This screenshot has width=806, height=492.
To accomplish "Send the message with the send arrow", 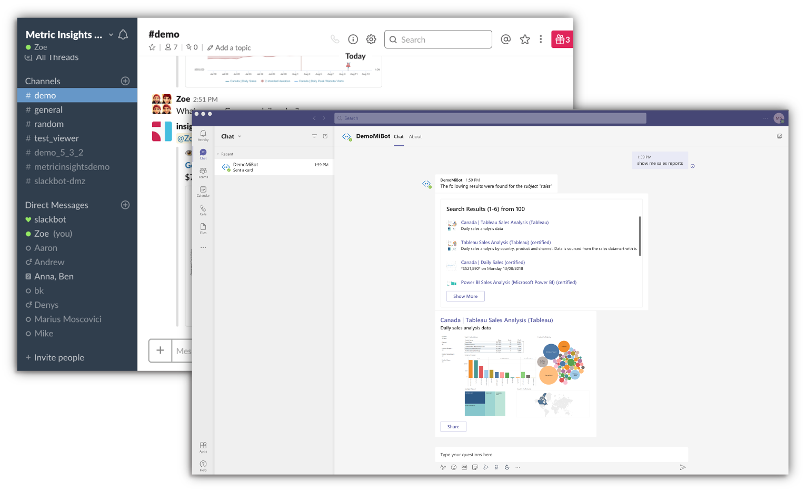I will click(x=683, y=467).
